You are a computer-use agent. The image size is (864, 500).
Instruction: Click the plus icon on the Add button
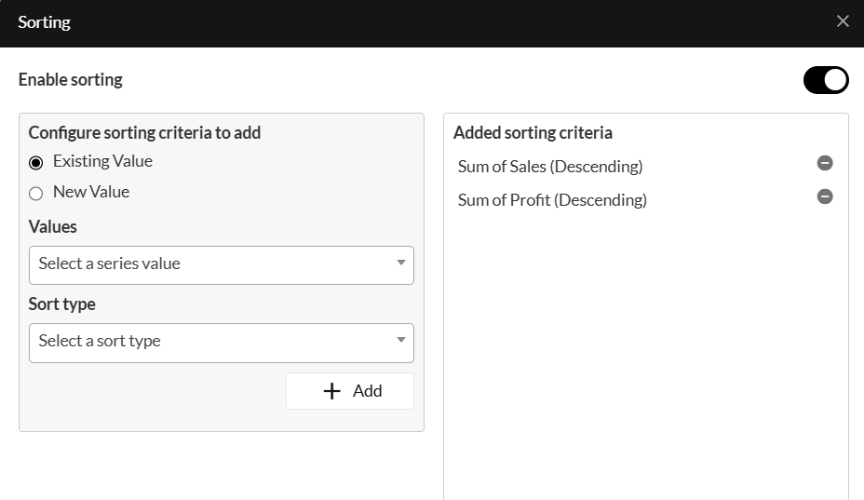(x=331, y=391)
